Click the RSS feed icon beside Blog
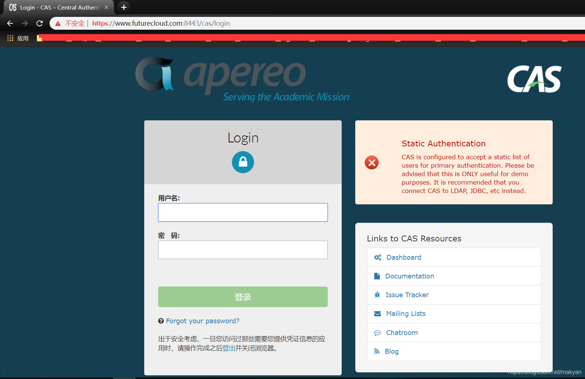 coord(377,351)
